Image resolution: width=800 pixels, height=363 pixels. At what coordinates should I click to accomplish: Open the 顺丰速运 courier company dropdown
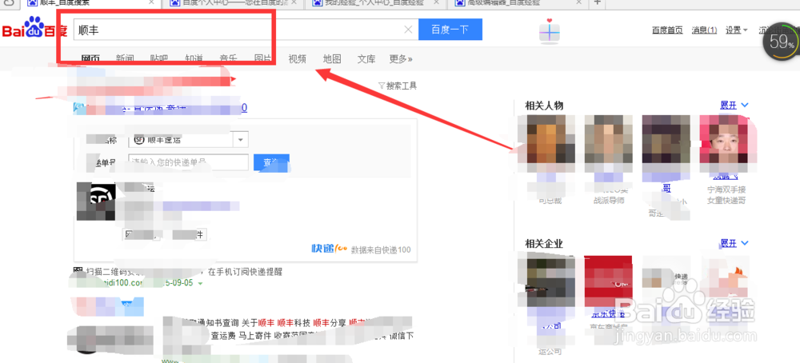pos(189,139)
